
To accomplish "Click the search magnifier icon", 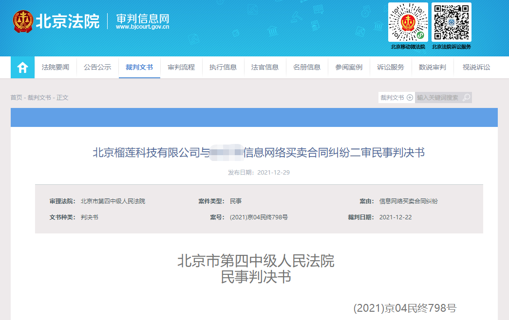I will point(466,98).
